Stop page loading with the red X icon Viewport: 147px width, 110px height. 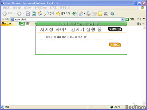tap(28, 13)
